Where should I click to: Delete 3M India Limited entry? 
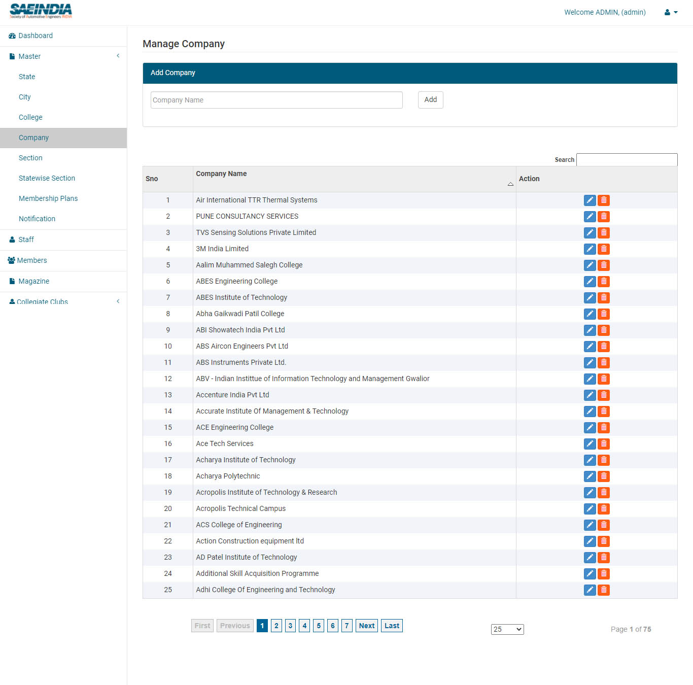click(x=604, y=249)
